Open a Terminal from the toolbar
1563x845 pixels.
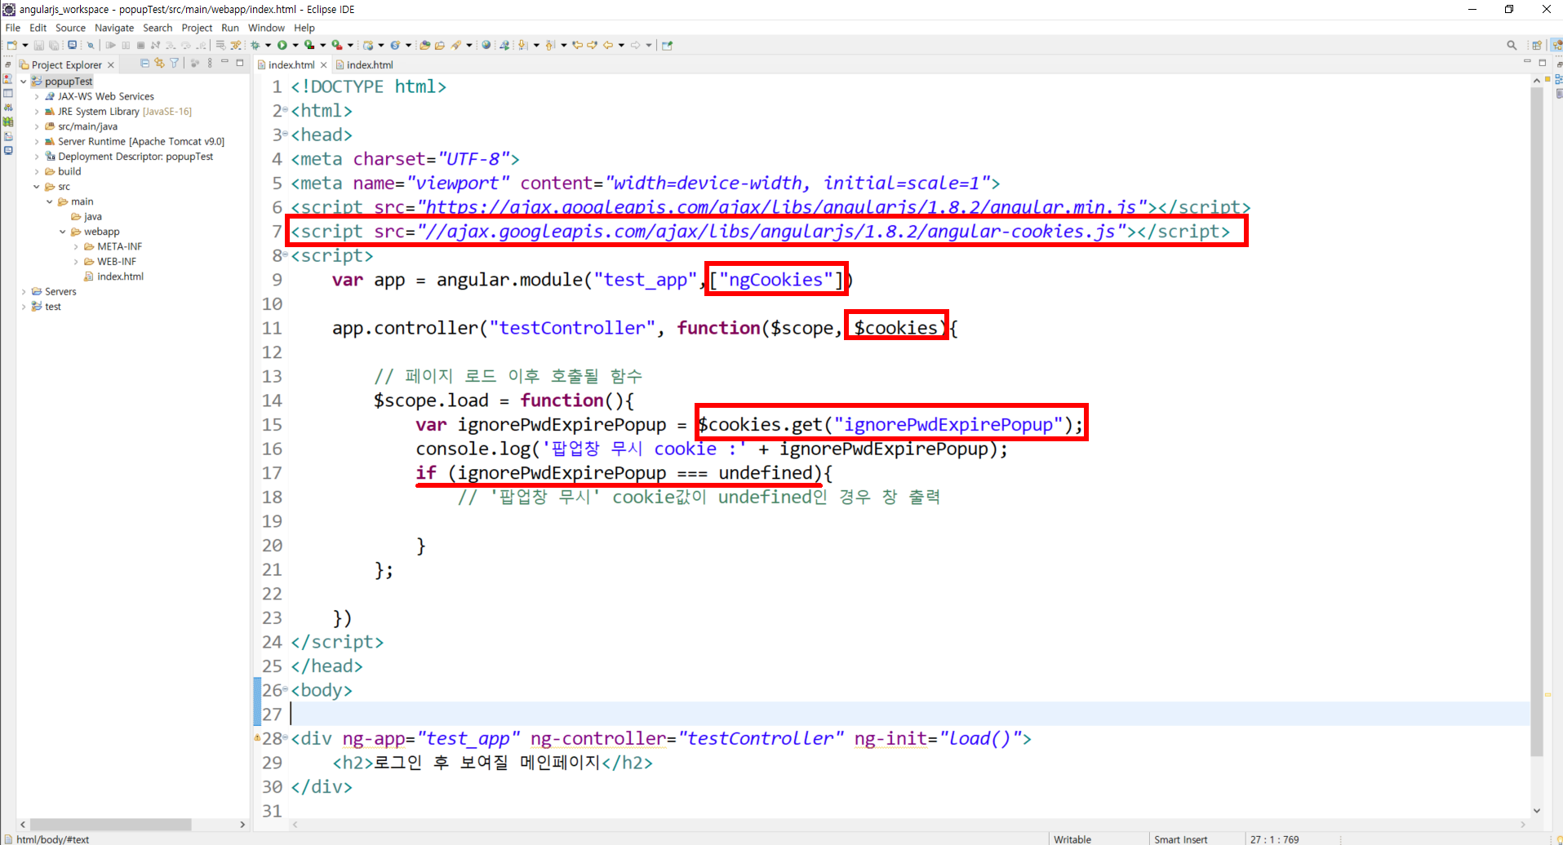72,45
